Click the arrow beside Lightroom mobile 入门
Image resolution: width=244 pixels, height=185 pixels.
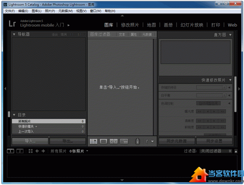(69, 25)
